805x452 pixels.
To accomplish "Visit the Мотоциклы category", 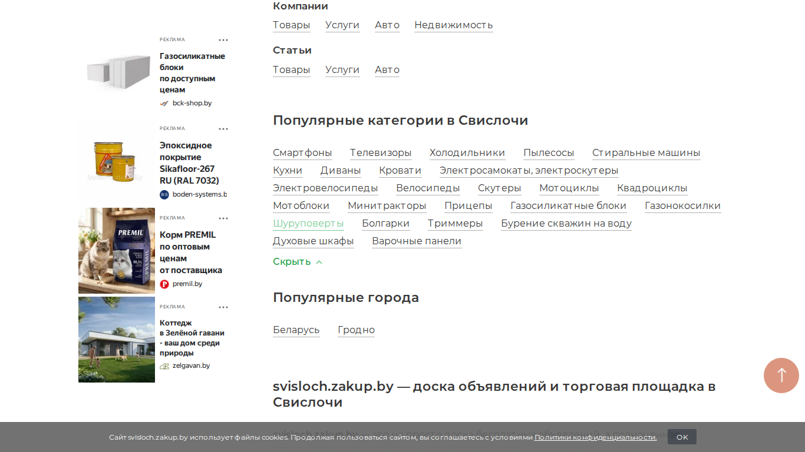I will pos(569,188).
